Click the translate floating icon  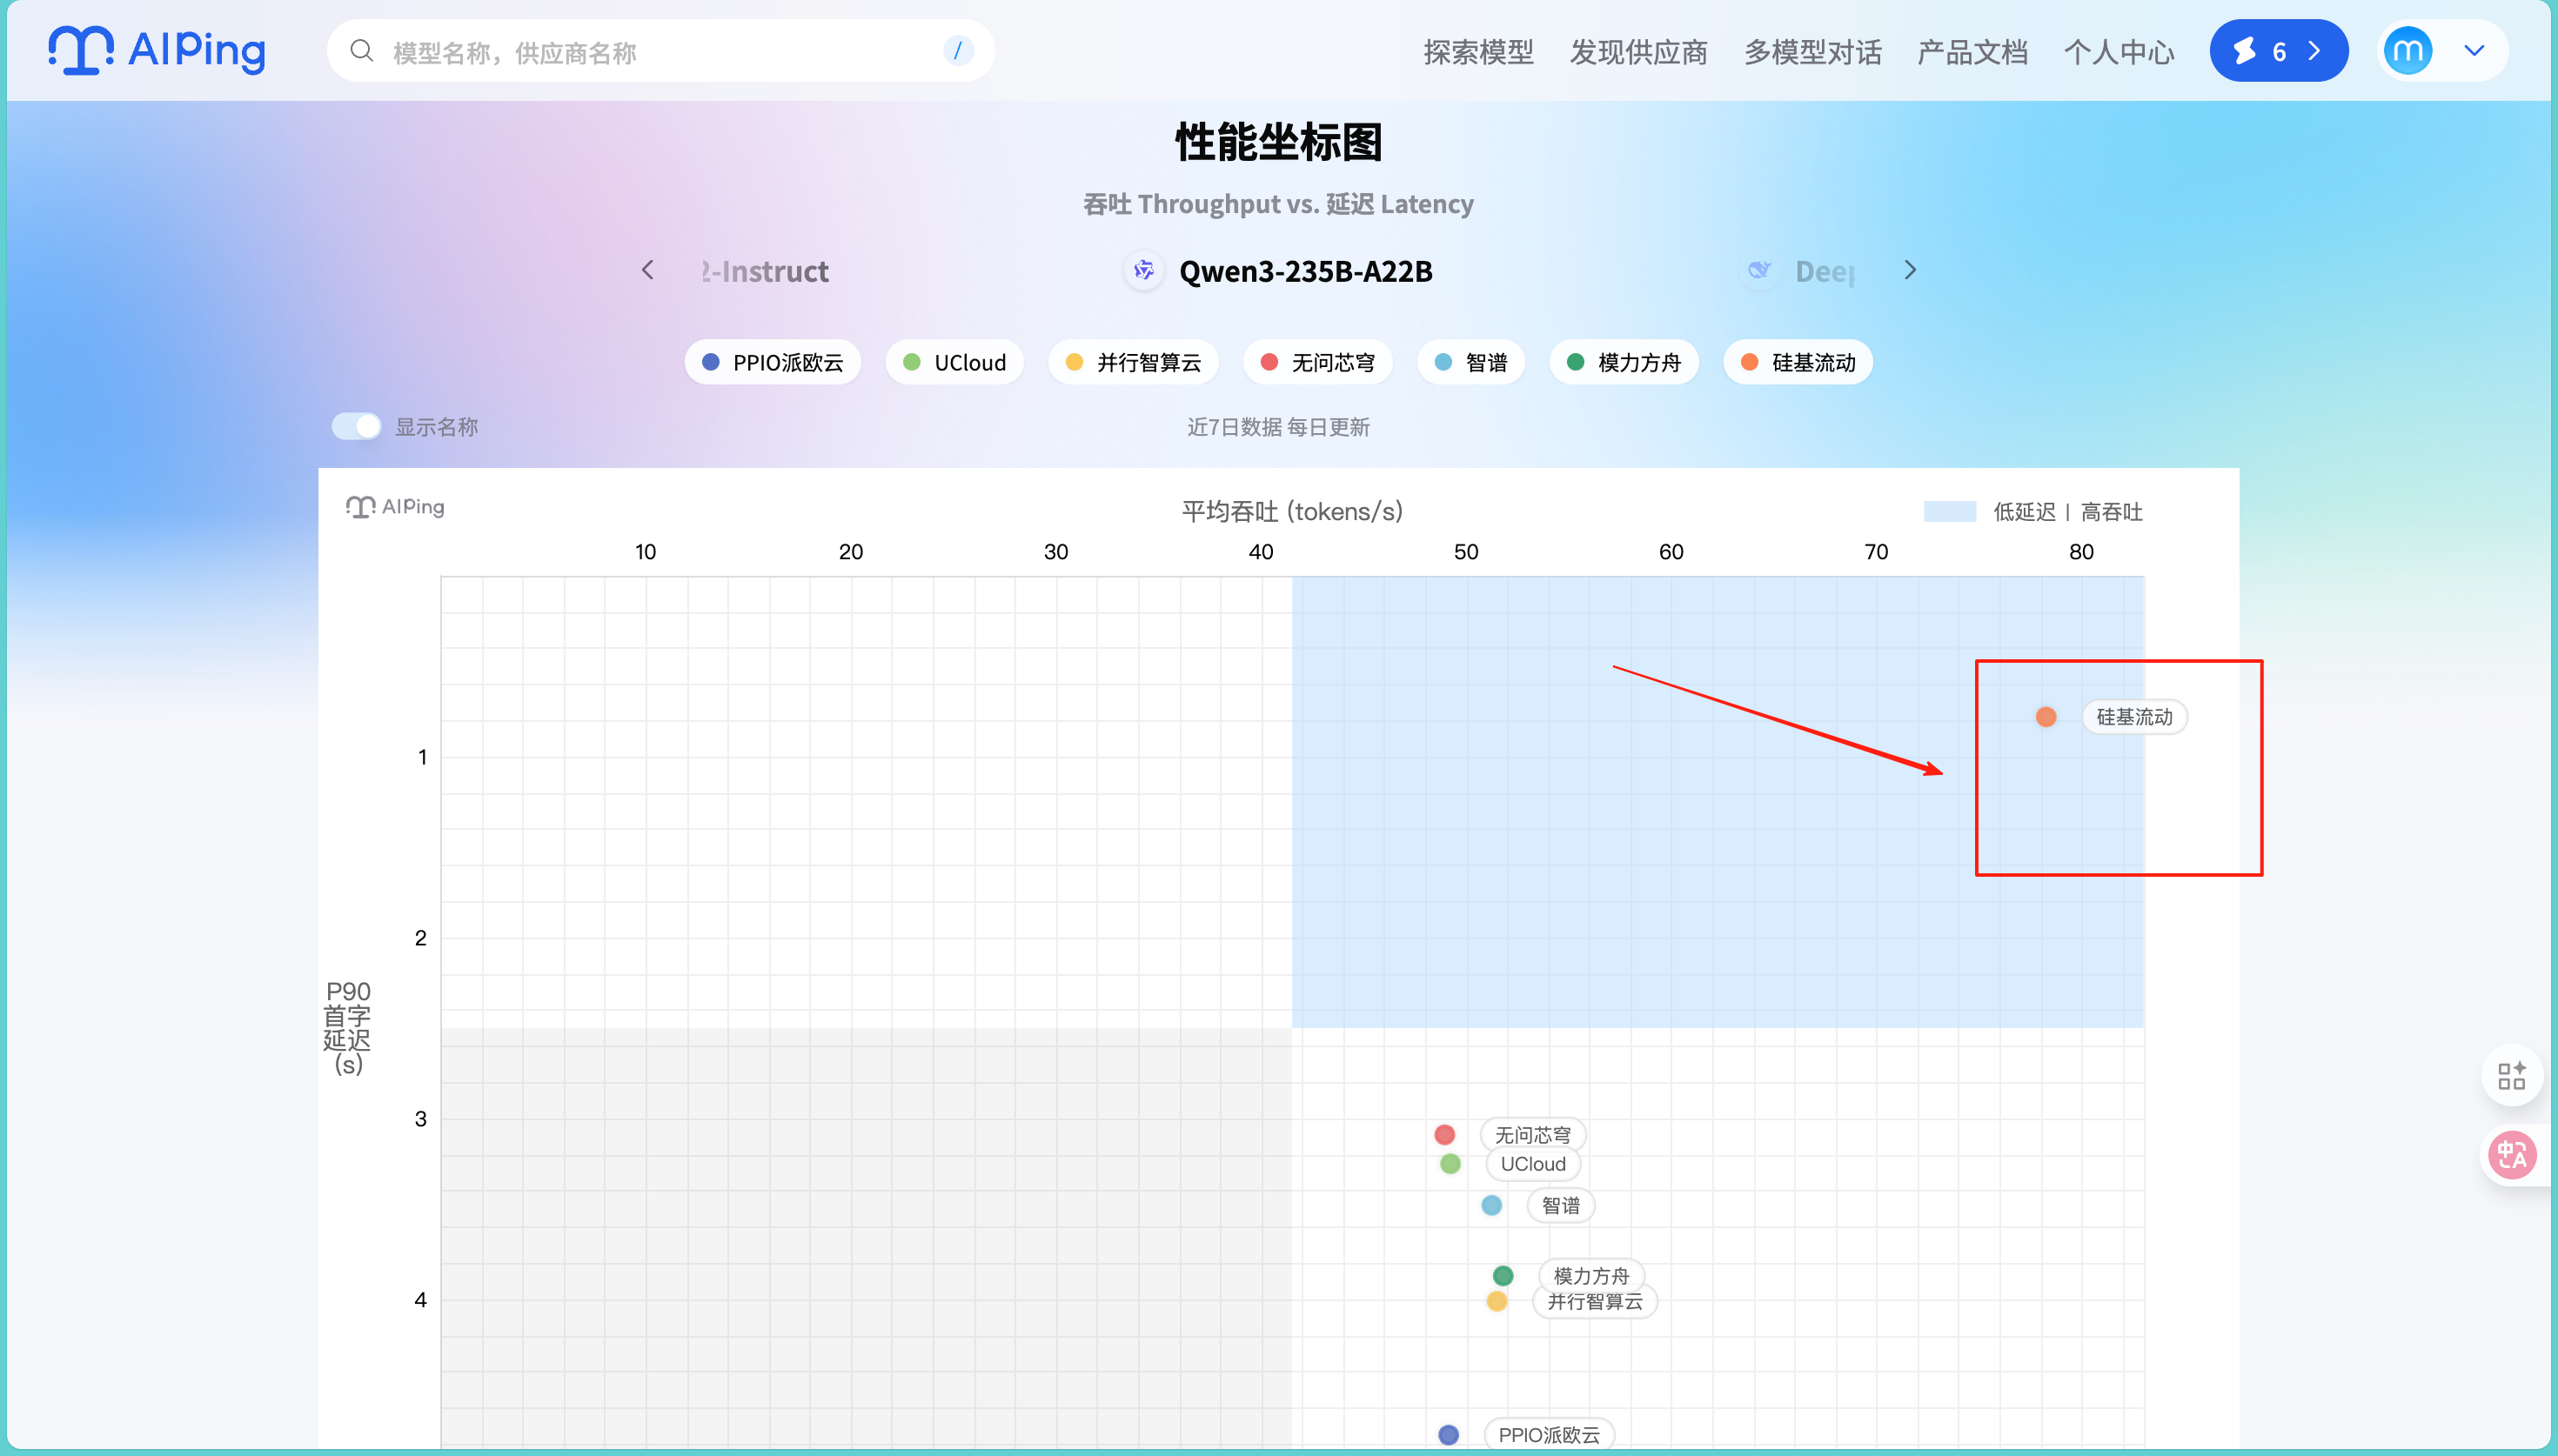click(x=2511, y=1155)
